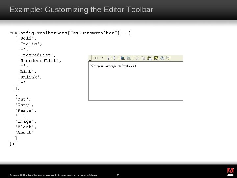Insert an ordered numbered list
The height and width of the screenshot is (178, 237).
109,58
